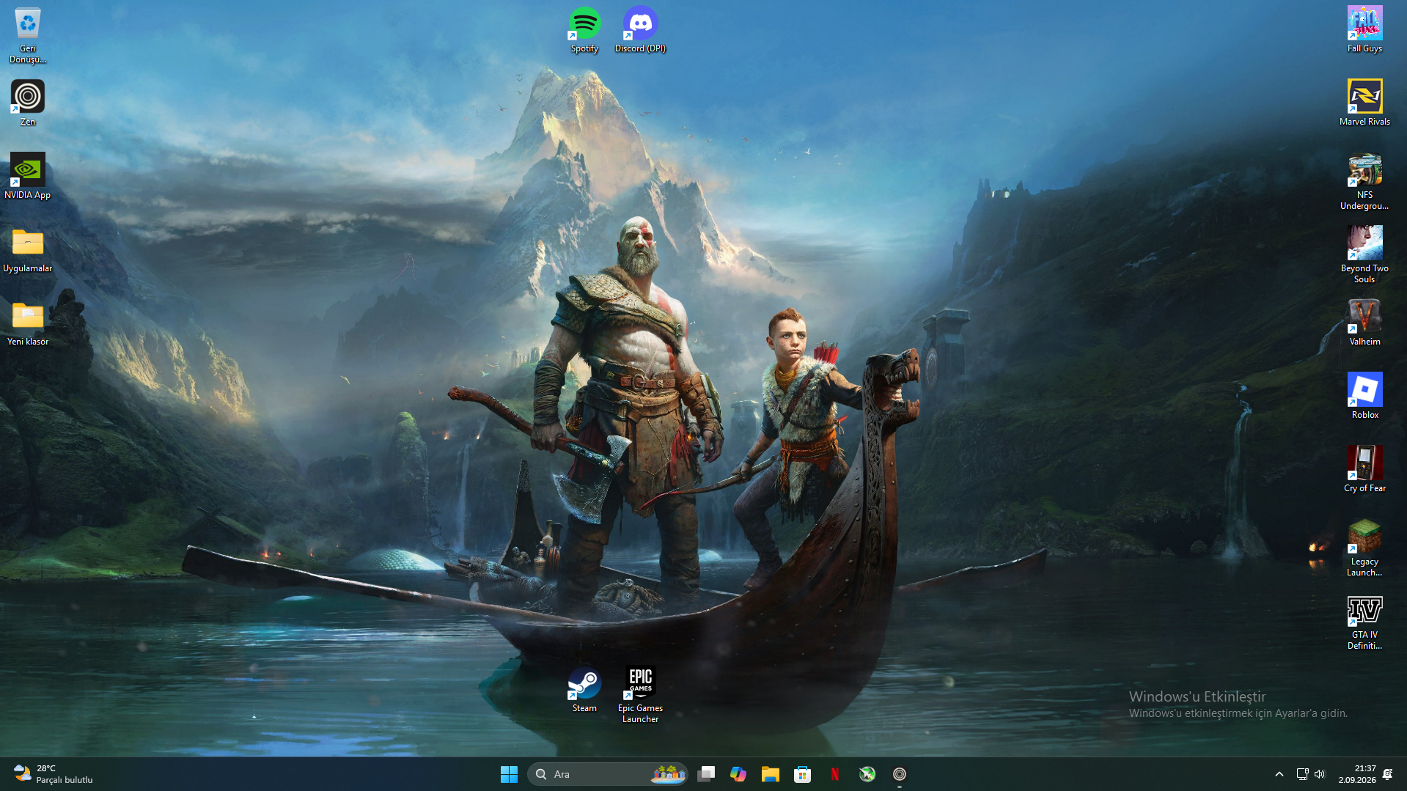This screenshot has height=791, width=1407.
Task: Select the NVIDIA App desktop shortcut
Action: 28,176
